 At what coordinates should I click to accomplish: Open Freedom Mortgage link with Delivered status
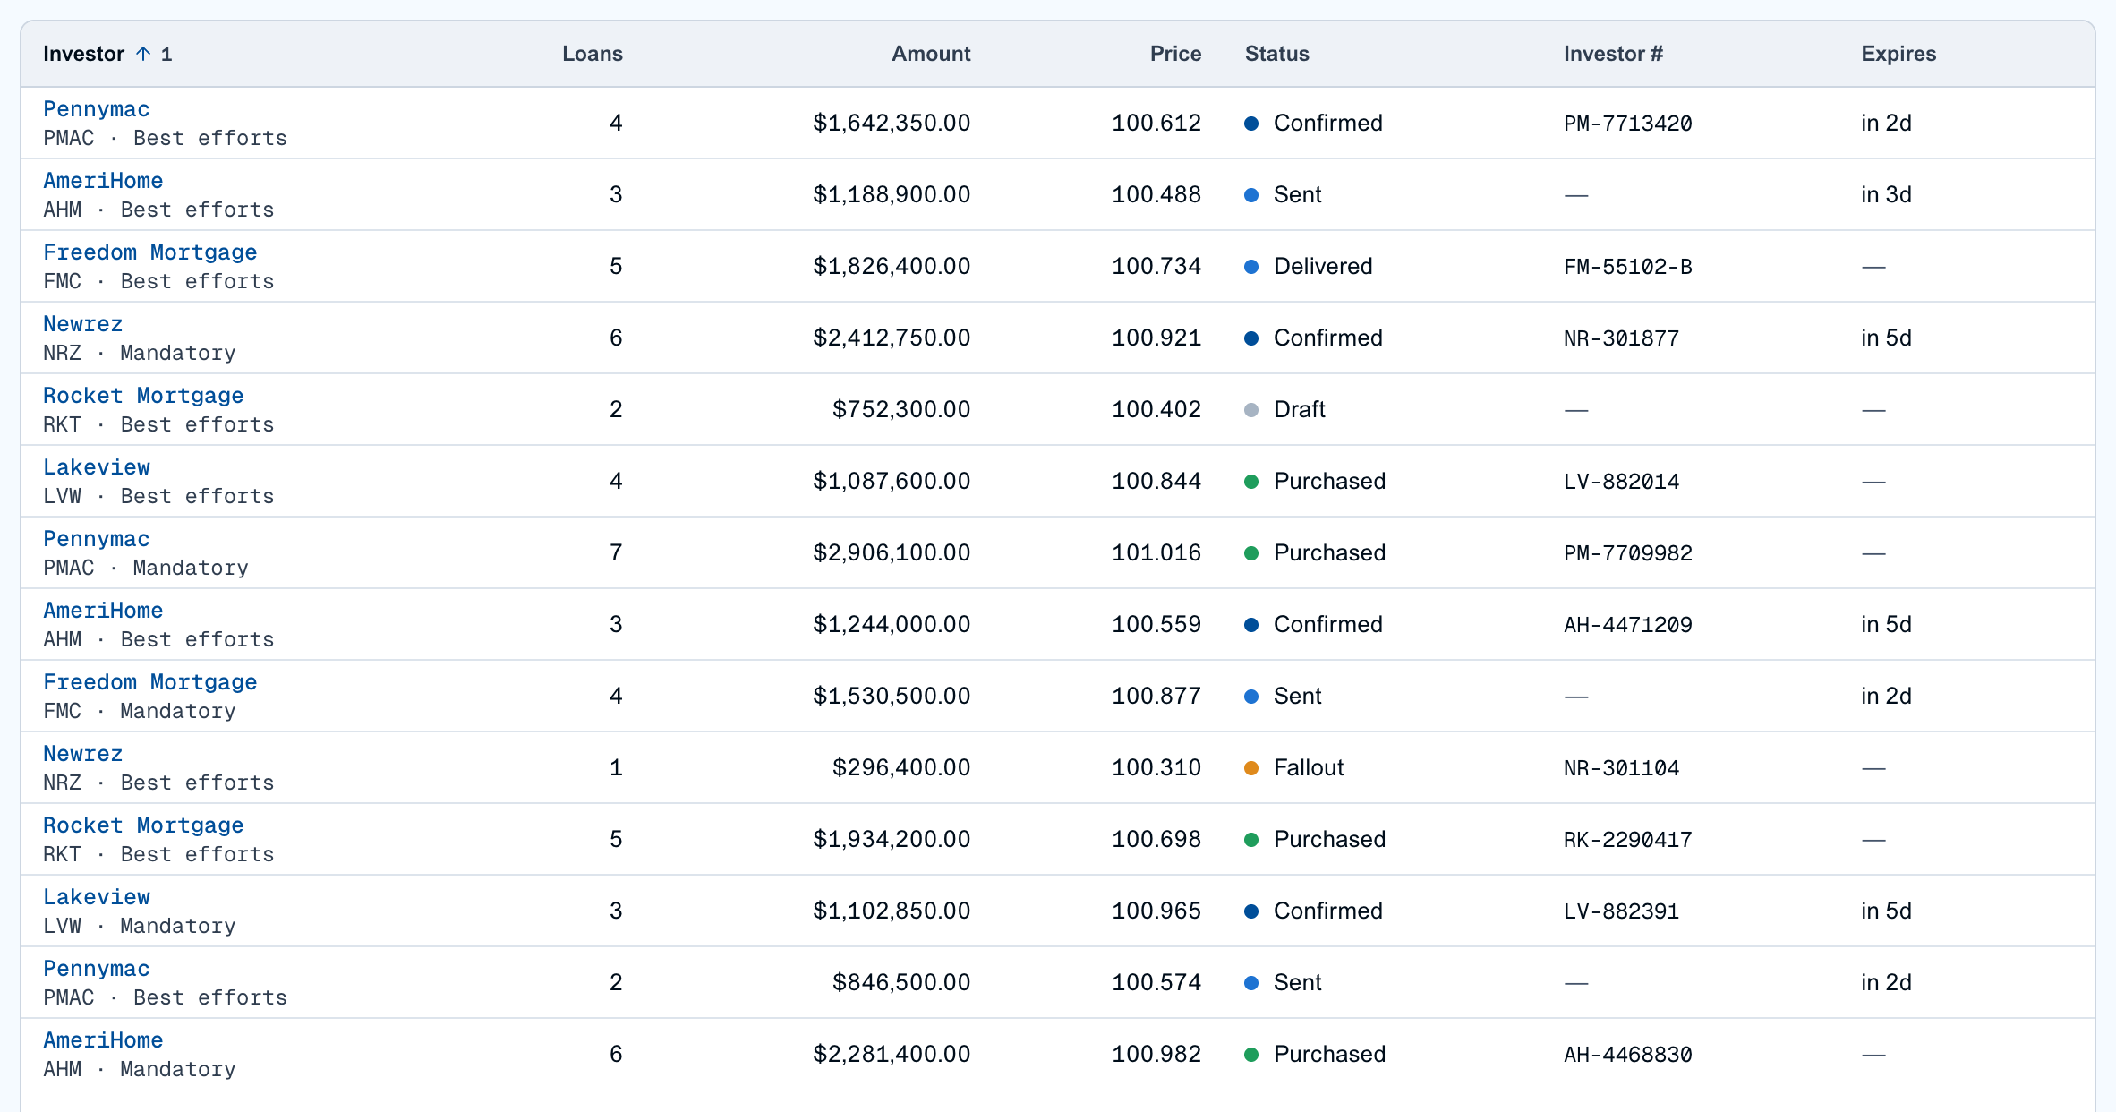click(x=150, y=252)
